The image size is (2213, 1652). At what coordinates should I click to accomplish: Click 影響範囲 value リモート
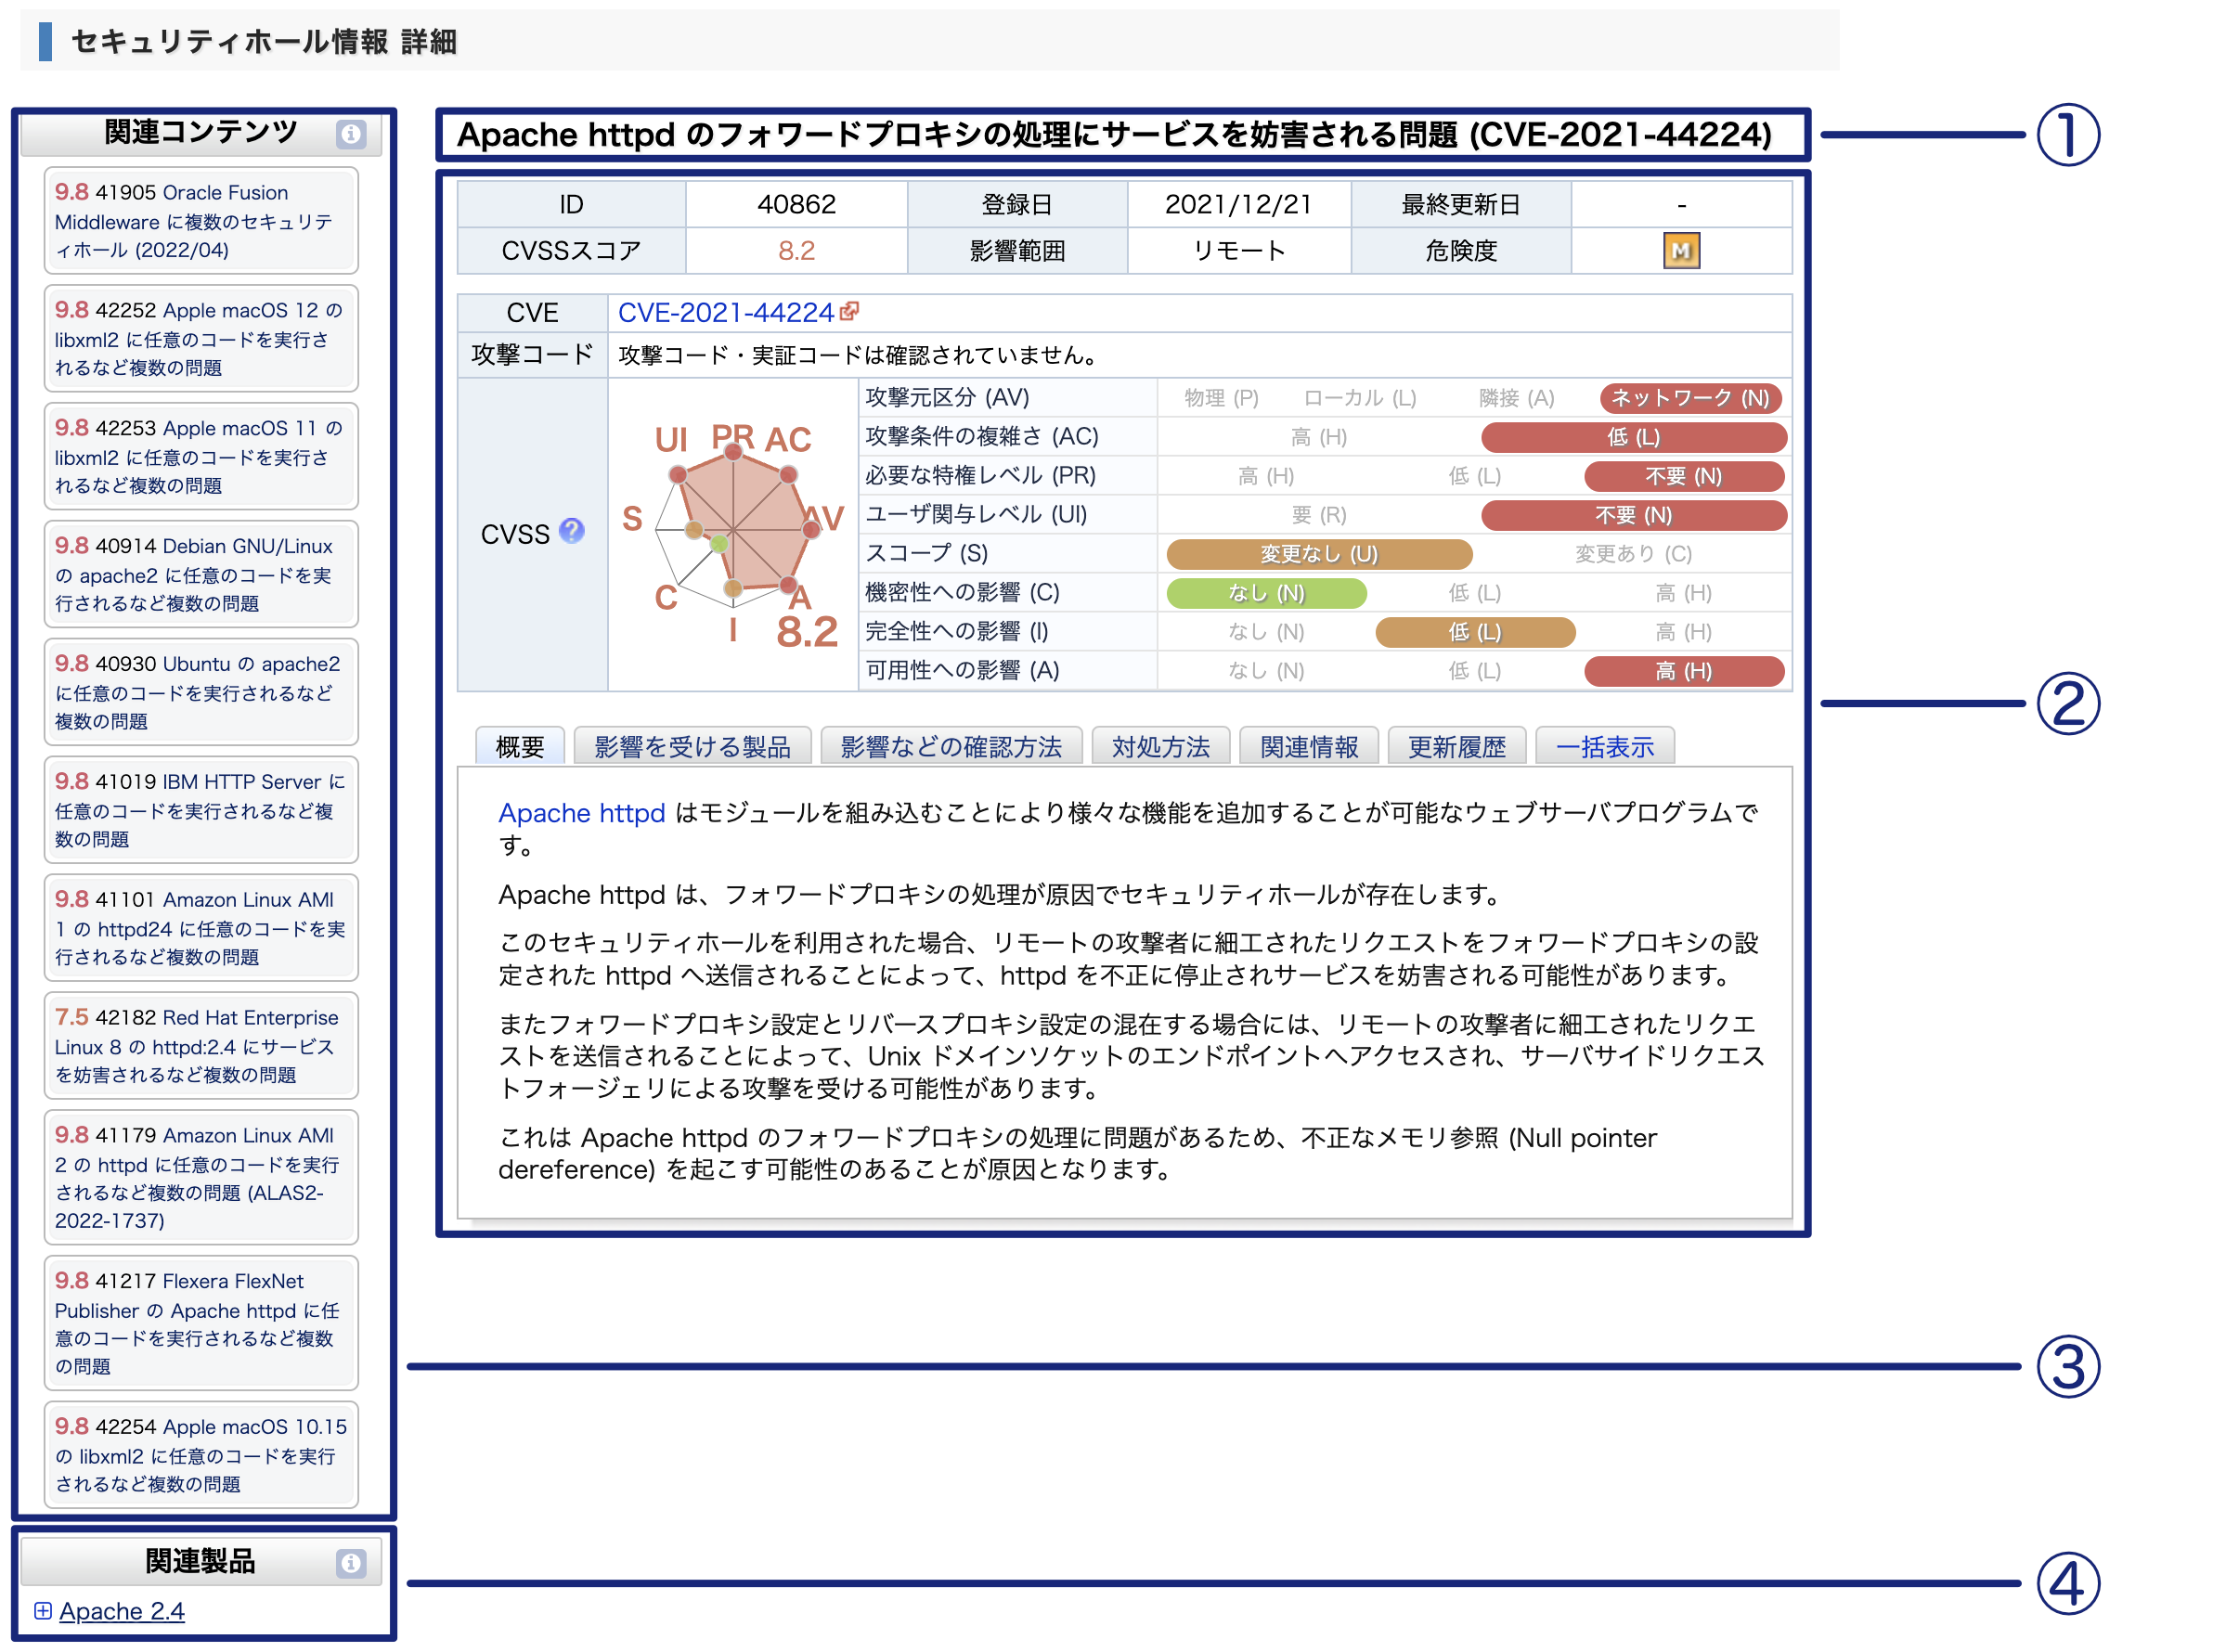tap(1238, 250)
